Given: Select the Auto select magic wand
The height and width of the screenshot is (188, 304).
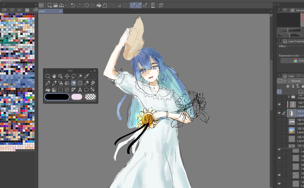Looking at the screenshot, I should 80,76.
